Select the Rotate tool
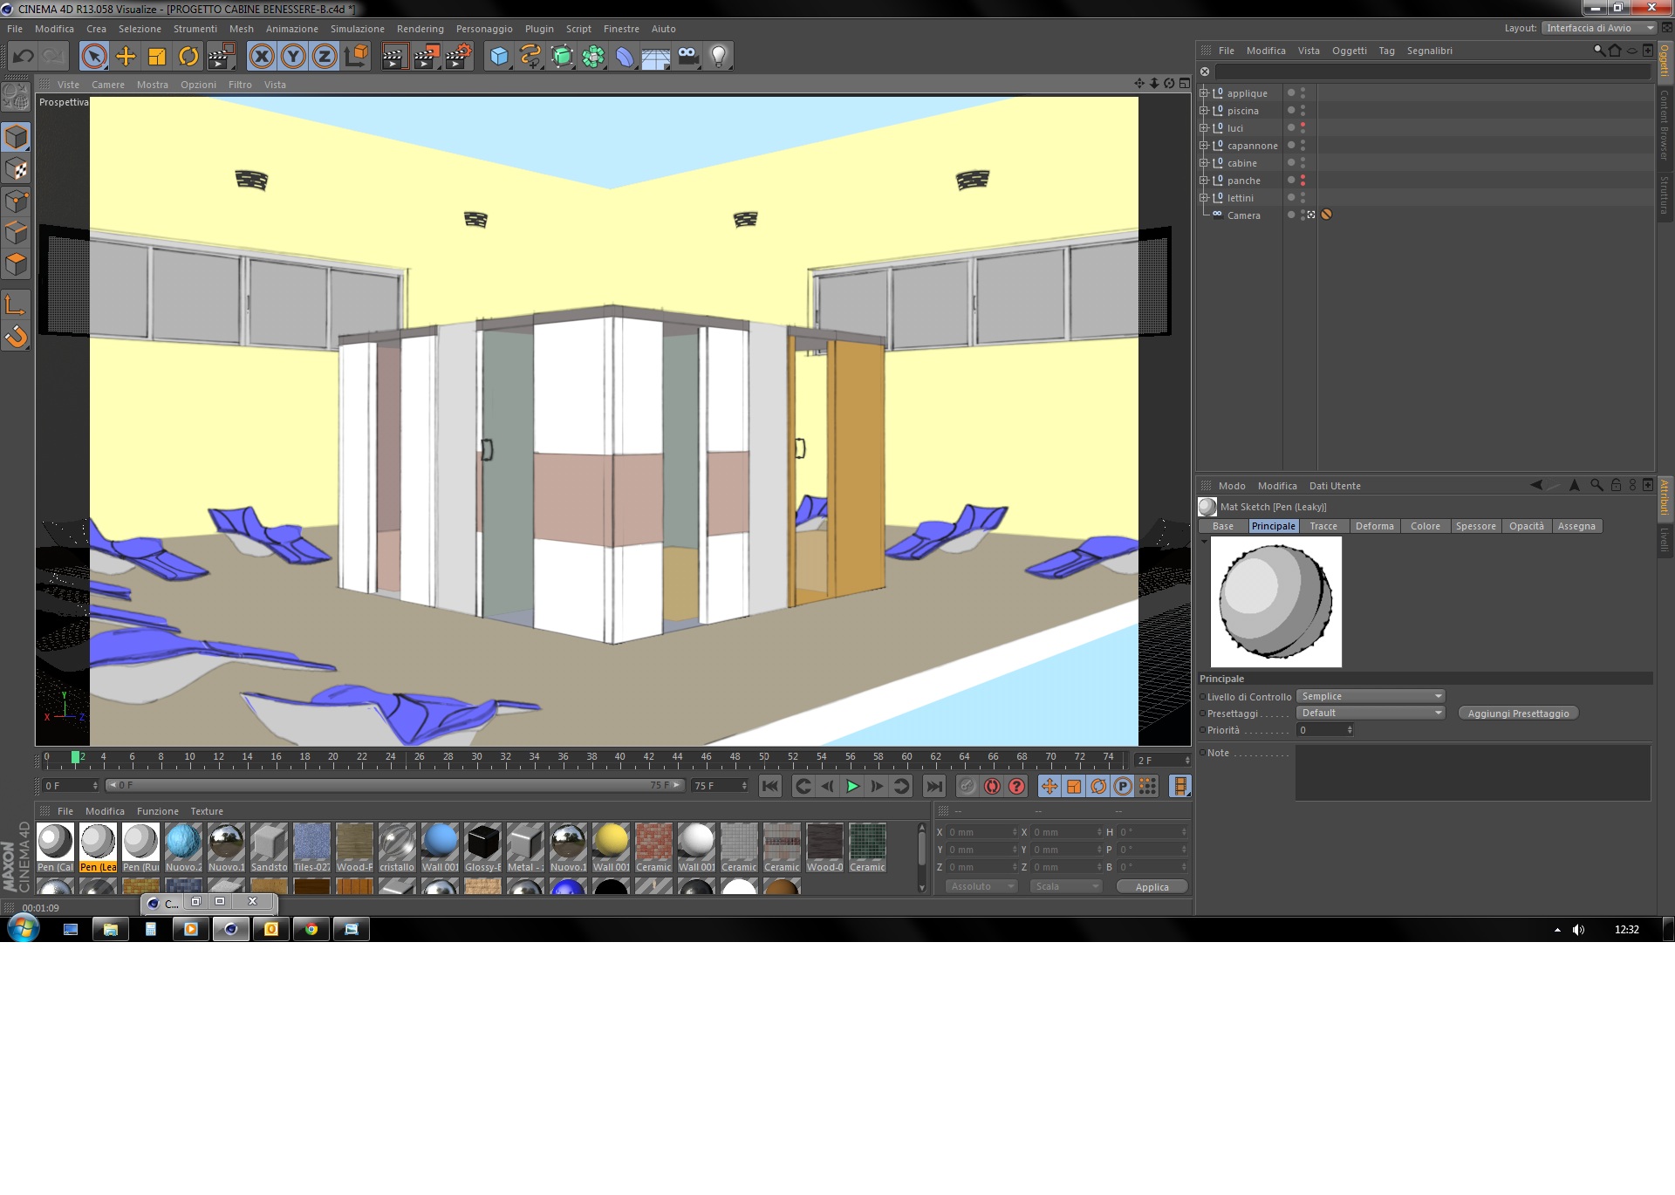Screen dimensions: 1675x1195 188,57
